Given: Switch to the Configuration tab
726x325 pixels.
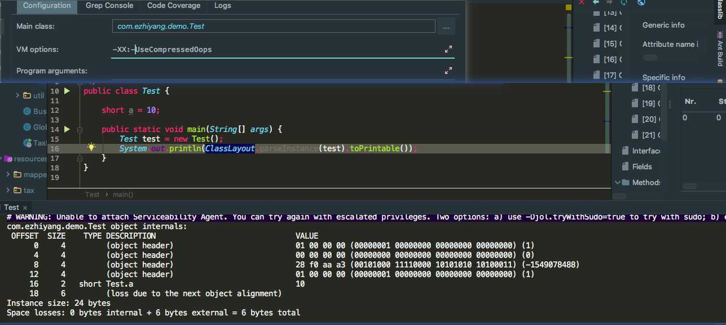Looking at the screenshot, I should [47, 6].
